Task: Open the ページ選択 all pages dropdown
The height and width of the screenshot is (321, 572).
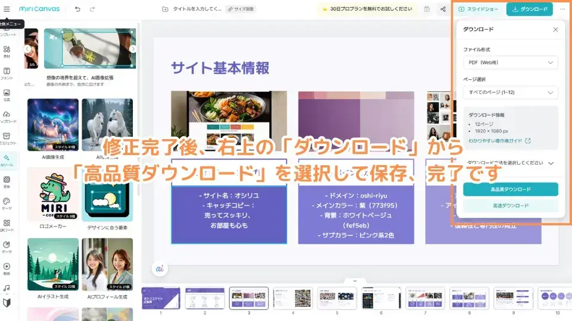Action: pyautogui.click(x=511, y=93)
